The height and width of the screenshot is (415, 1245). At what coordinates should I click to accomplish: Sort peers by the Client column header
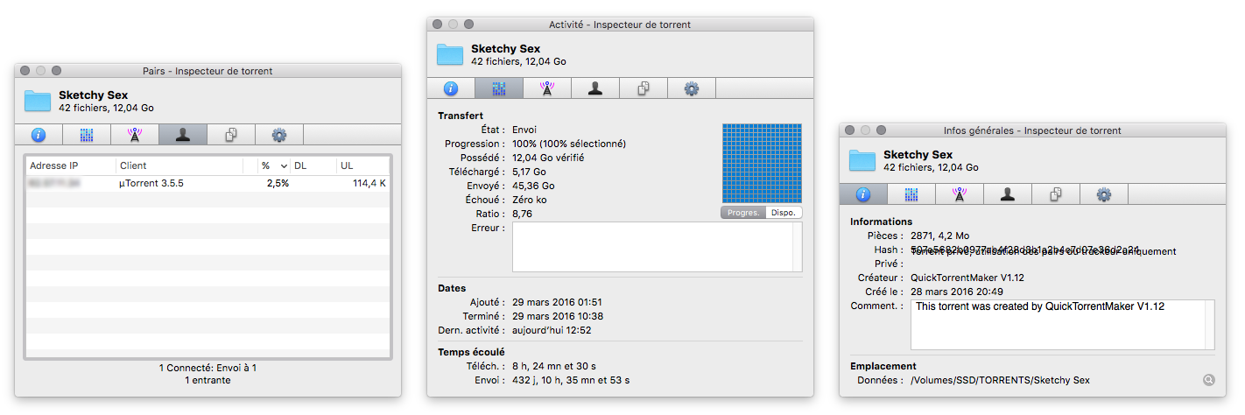[x=179, y=165]
